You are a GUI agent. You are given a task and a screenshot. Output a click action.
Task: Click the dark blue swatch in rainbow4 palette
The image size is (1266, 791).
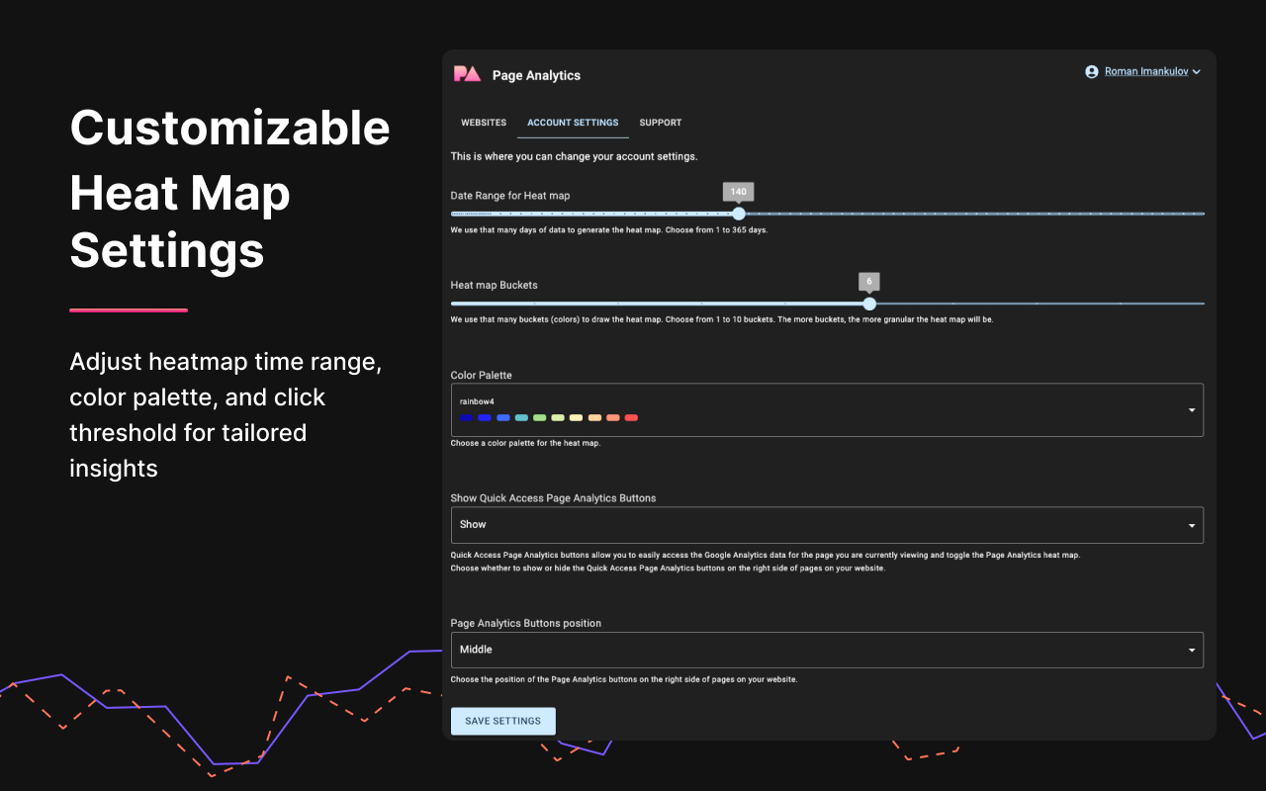coord(467,418)
